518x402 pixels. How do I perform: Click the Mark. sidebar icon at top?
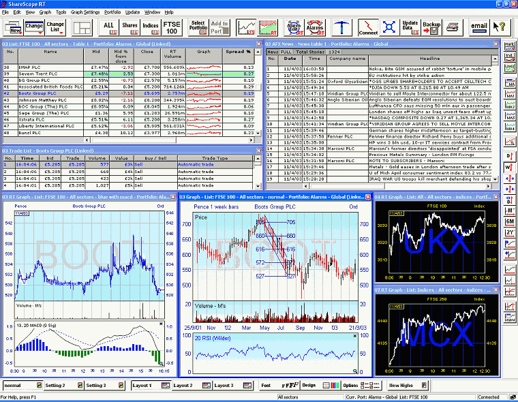[510, 46]
